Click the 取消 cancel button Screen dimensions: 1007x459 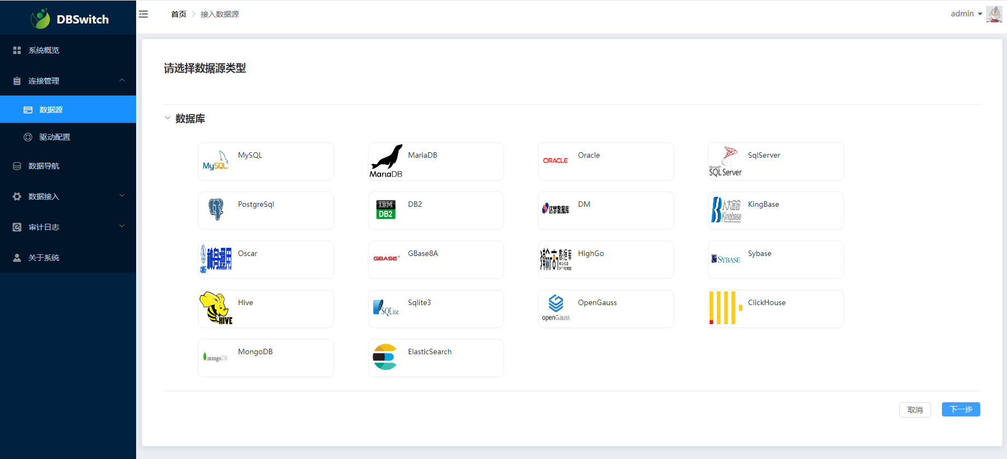pyautogui.click(x=915, y=410)
